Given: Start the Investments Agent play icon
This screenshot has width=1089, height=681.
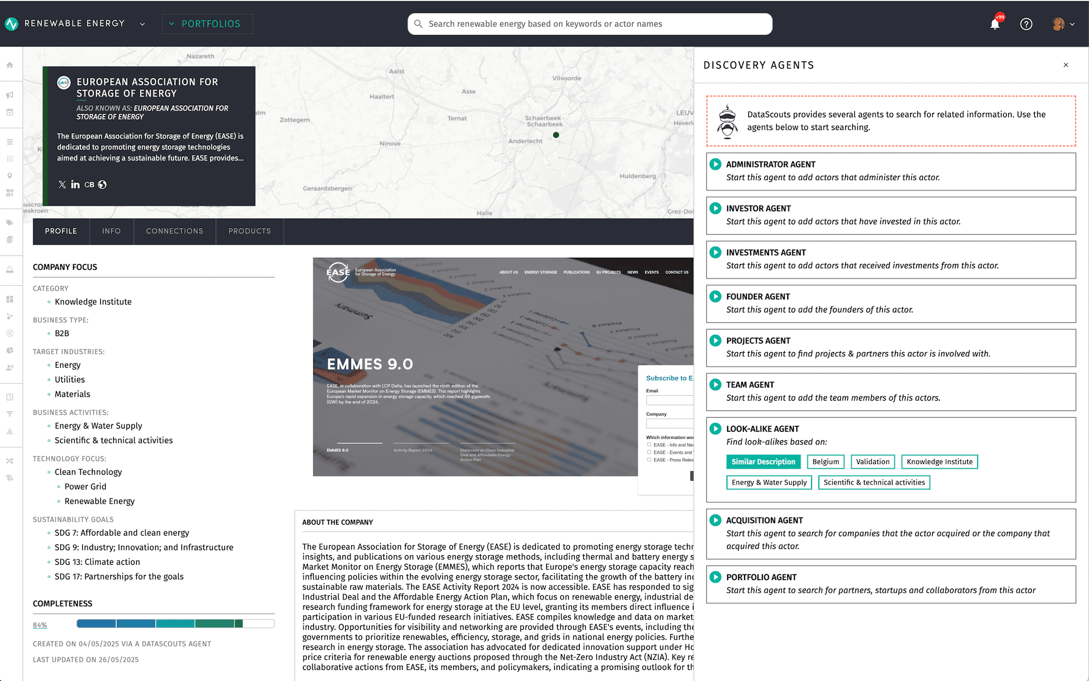Looking at the screenshot, I should [x=715, y=252].
